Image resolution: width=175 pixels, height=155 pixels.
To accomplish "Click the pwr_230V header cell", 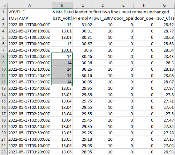I will 103,18.
